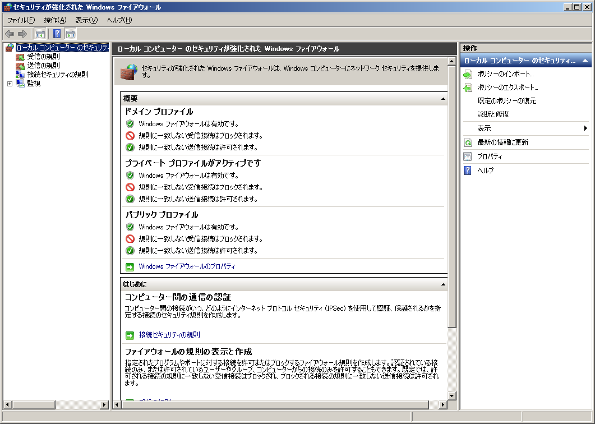Click the tree pane horizontal scroll left arrow

coord(7,405)
